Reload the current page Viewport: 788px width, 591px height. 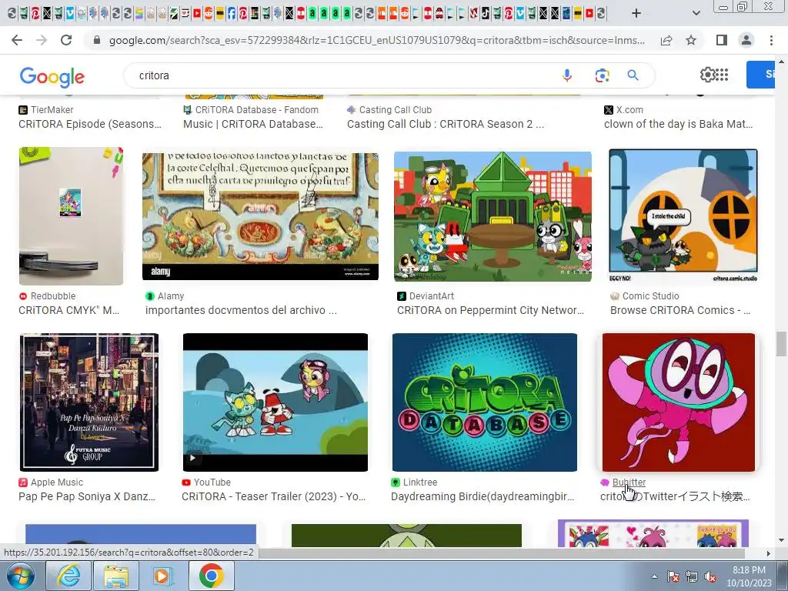66,40
